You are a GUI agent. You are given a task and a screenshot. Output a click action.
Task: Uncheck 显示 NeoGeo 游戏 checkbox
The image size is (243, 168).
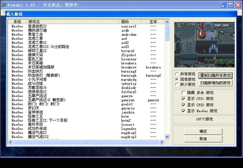click(183, 111)
